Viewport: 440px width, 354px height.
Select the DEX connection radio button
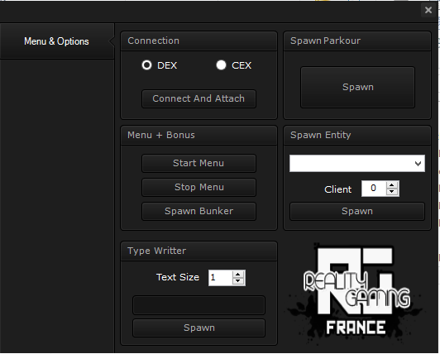coord(146,65)
